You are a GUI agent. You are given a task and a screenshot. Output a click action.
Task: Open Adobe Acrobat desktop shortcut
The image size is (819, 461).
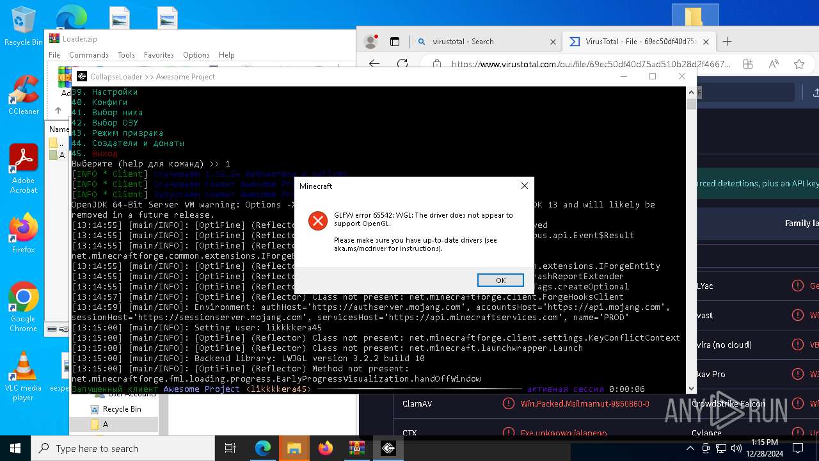(x=24, y=169)
